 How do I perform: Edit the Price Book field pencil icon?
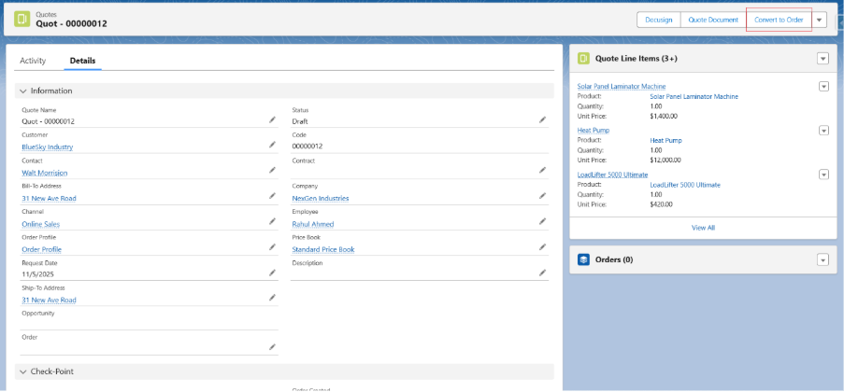click(542, 247)
